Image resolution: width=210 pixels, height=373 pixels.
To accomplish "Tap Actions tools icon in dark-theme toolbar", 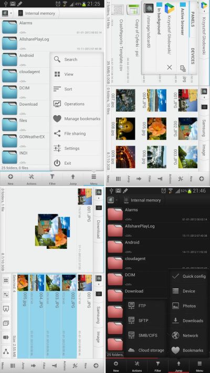I will (137, 366).
